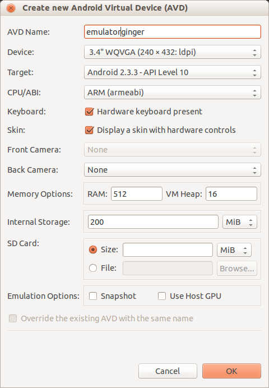This screenshot has height=388, width=269.
Task: Click the RAM field containing 512
Action: coord(137,194)
